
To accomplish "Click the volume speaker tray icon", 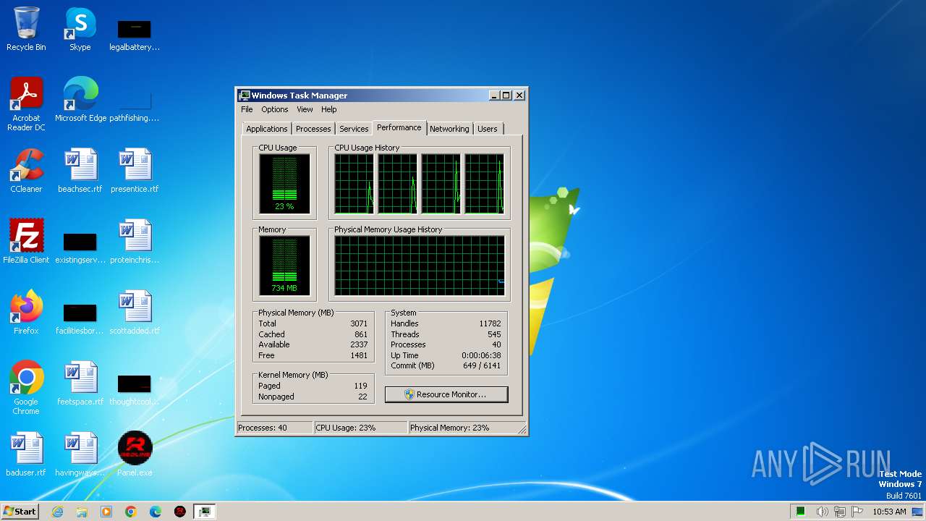I will [822, 512].
